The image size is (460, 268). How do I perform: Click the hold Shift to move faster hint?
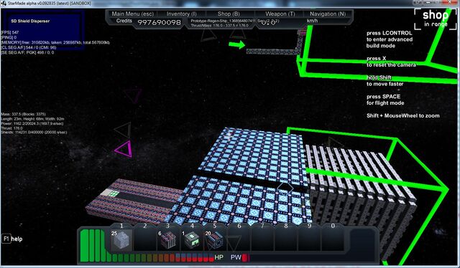pyautogui.click(x=385, y=81)
